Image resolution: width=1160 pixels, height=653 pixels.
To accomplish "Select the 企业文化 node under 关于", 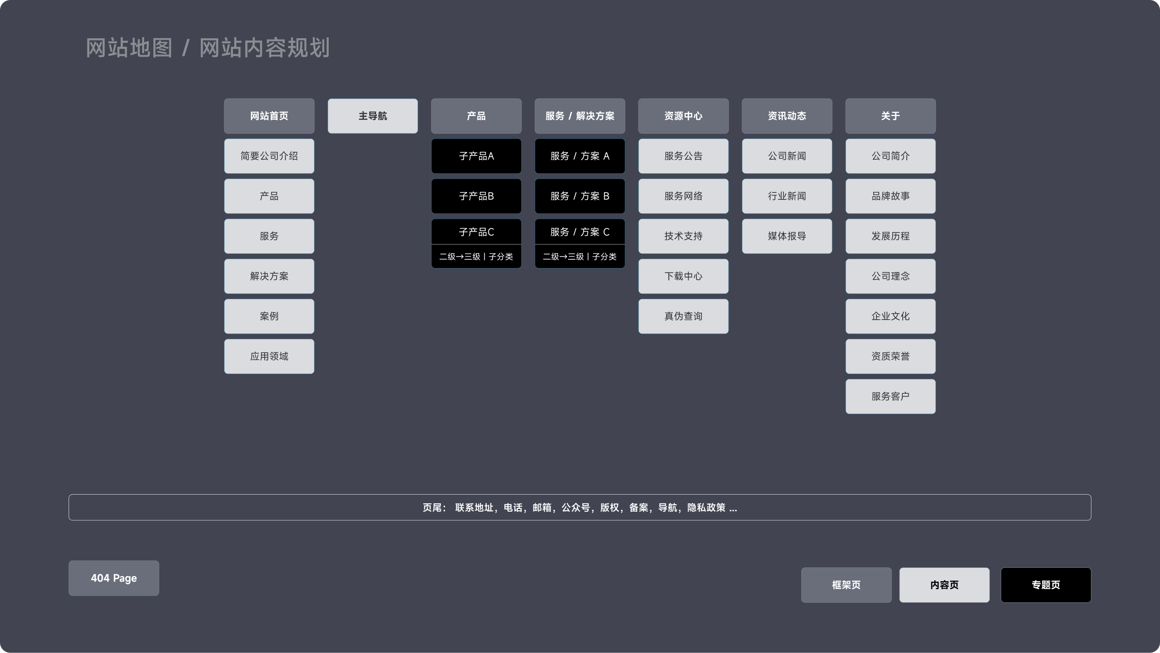I will [890, 316].
